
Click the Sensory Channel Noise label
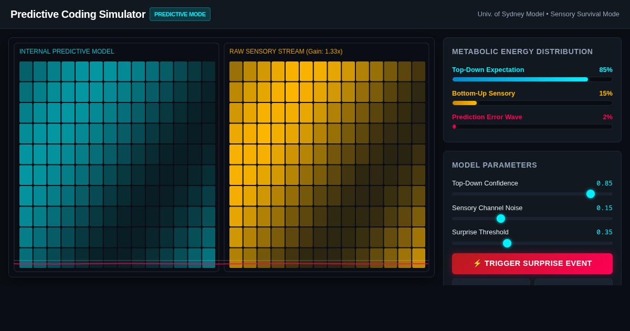tap(487, 208)
